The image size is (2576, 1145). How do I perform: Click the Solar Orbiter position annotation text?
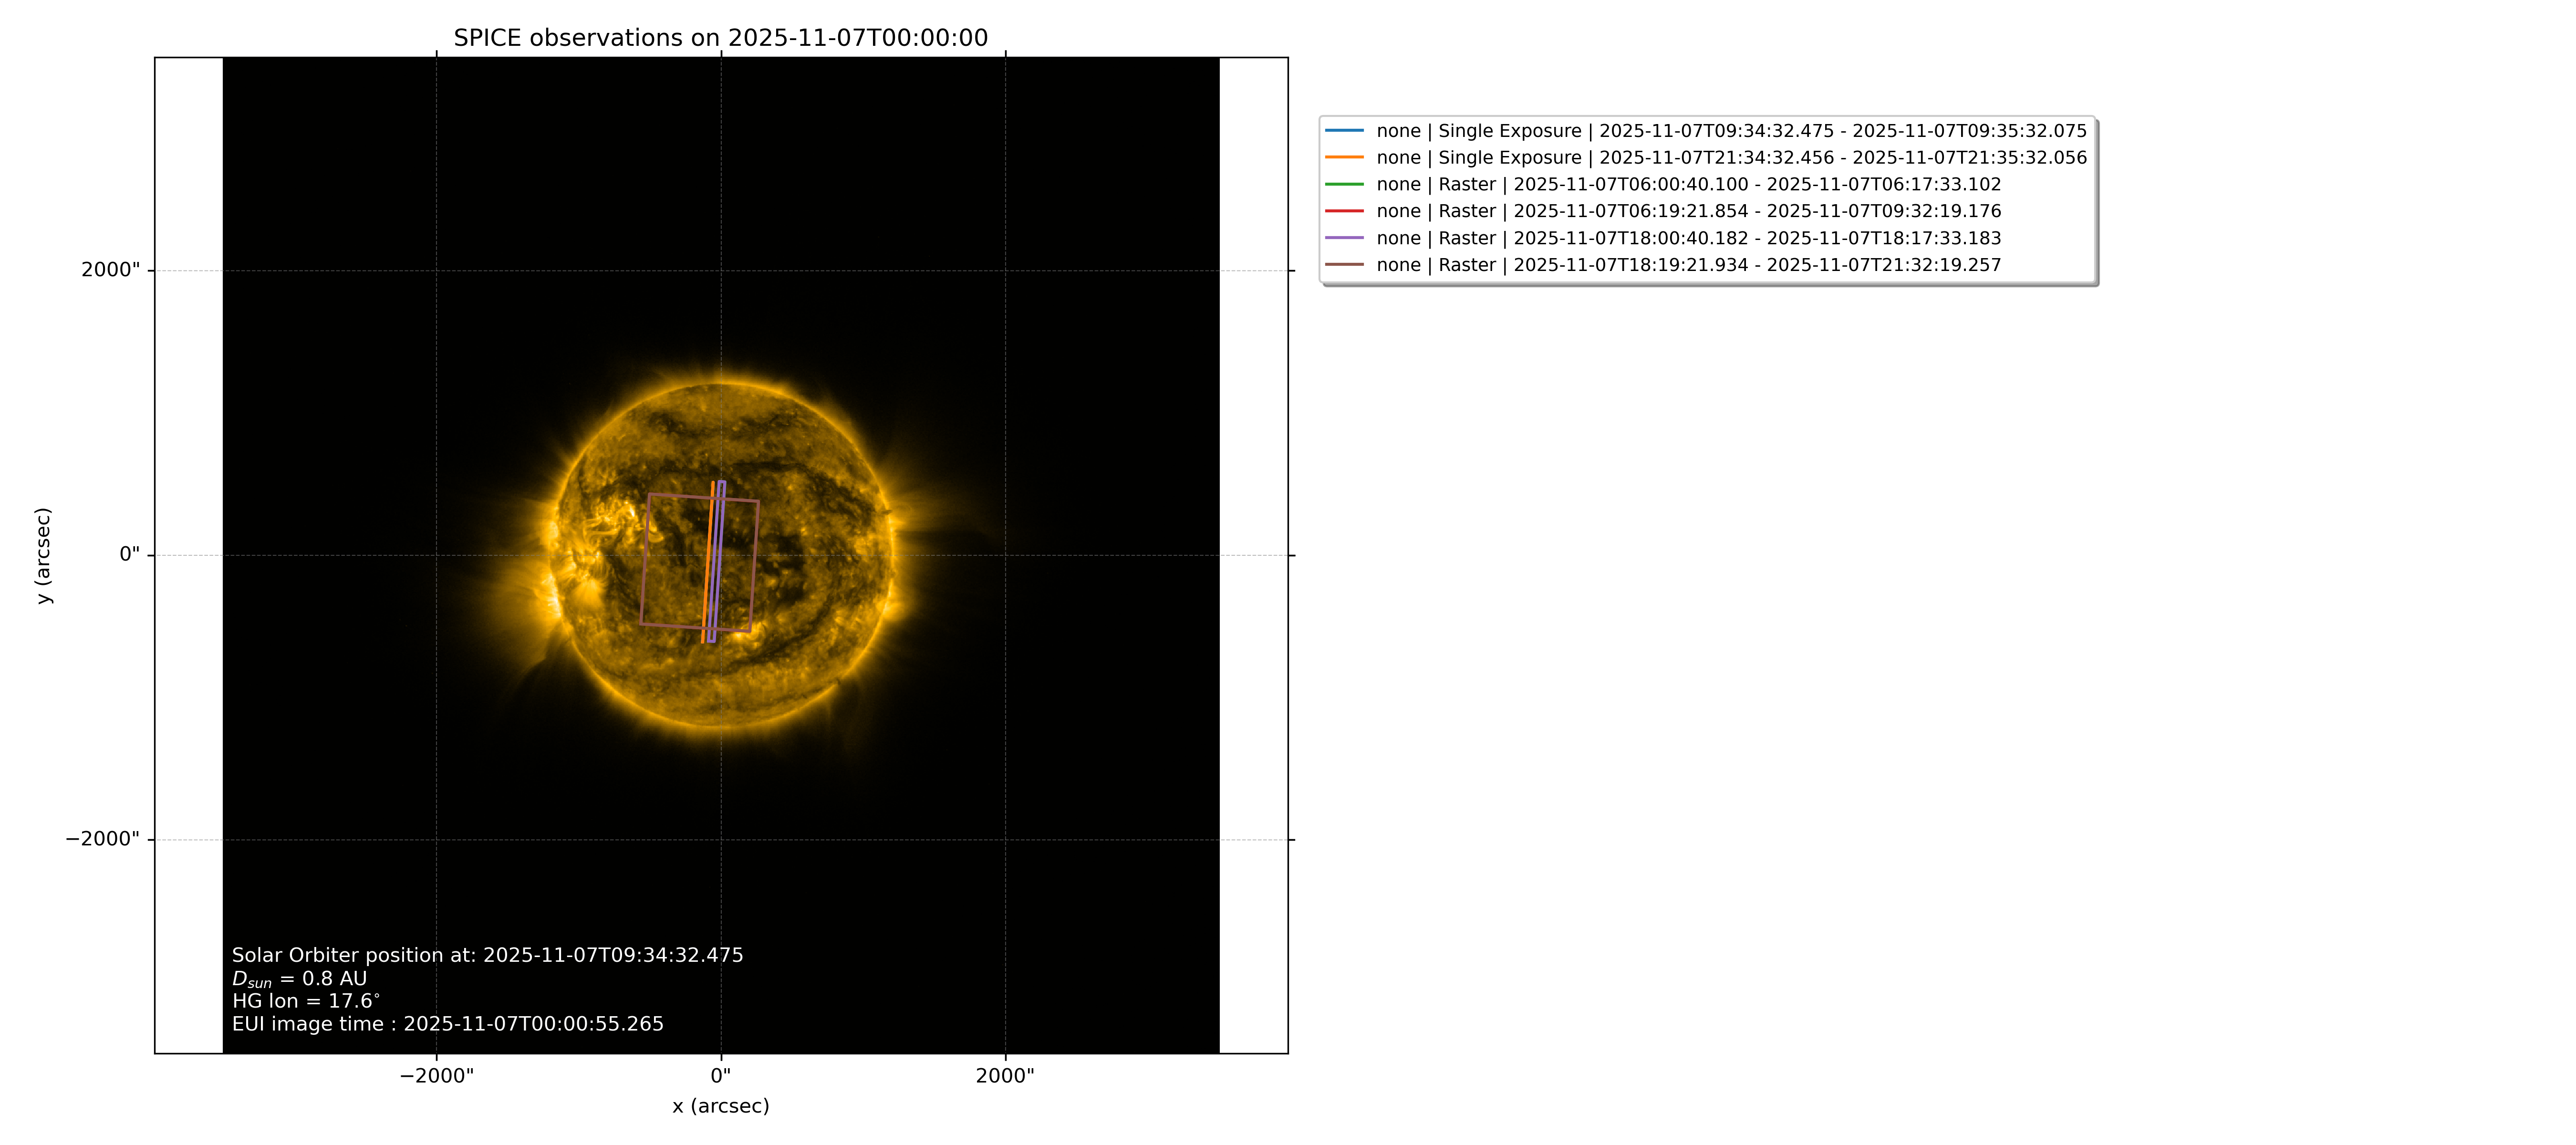click(x=488, y=955)
